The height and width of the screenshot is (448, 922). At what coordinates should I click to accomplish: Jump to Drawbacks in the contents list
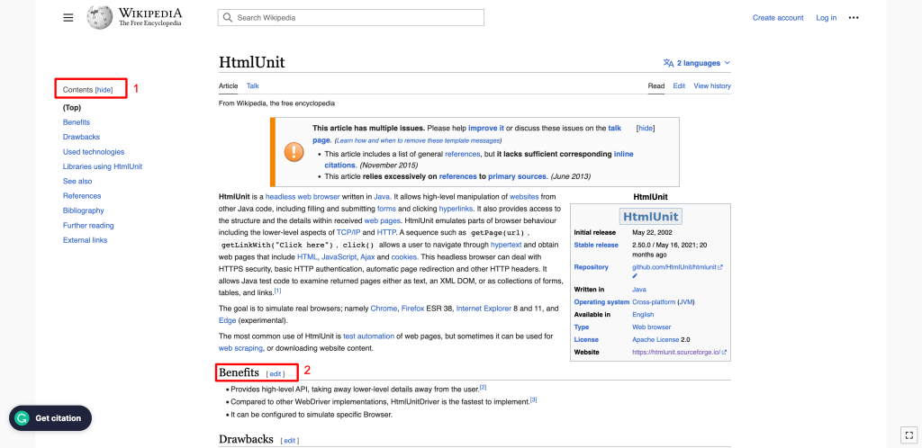(81, 137)
